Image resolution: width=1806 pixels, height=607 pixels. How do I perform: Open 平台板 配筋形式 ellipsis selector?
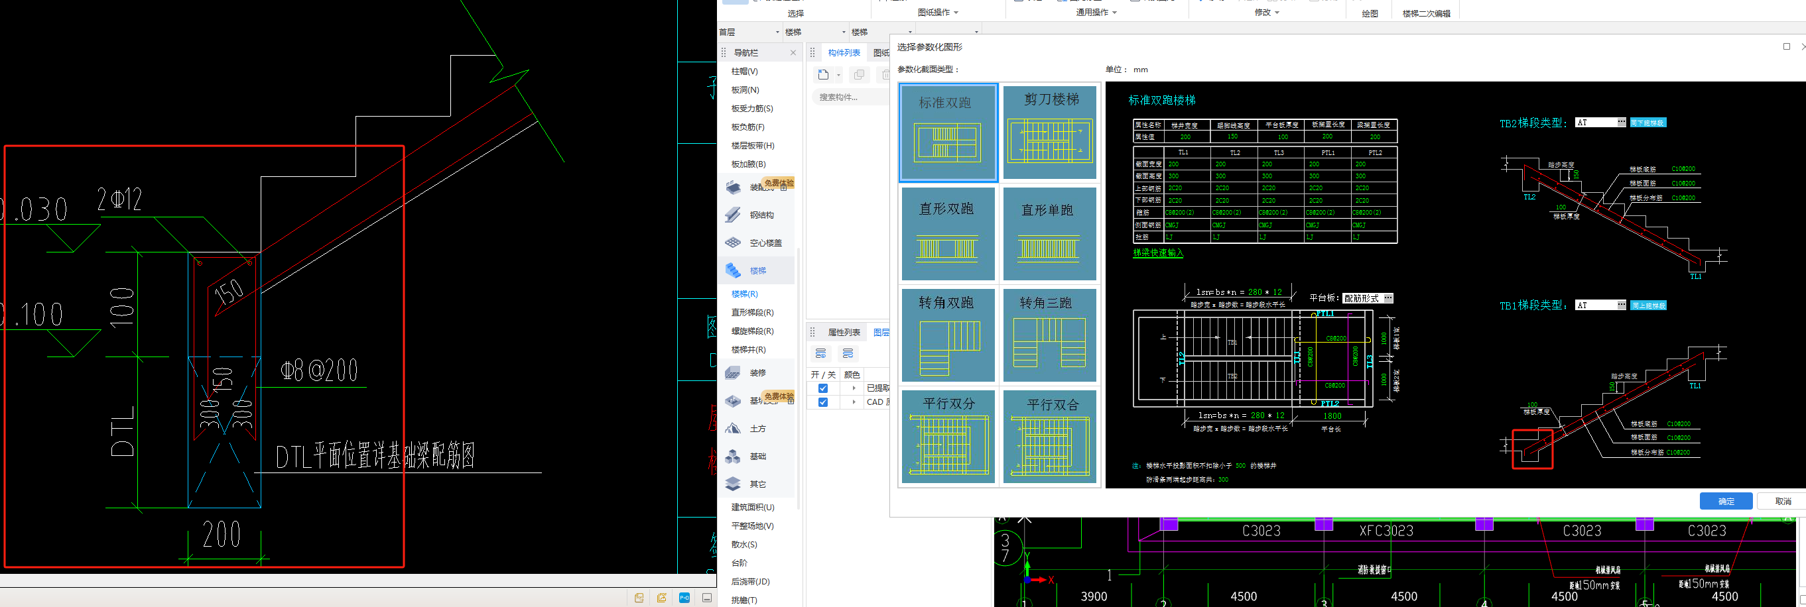point(1388,298)
